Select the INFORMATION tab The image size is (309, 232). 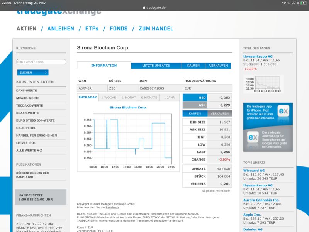pyautogui.click(x=104, y=66)
